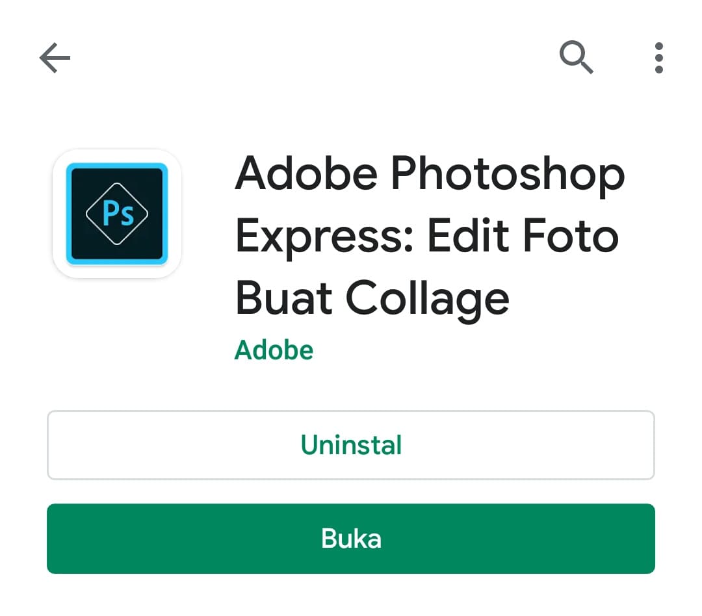The width and height of the screenshot is (702, 616).
Task: Tap the Photoshop Express app icon
Action: (117, 214)
